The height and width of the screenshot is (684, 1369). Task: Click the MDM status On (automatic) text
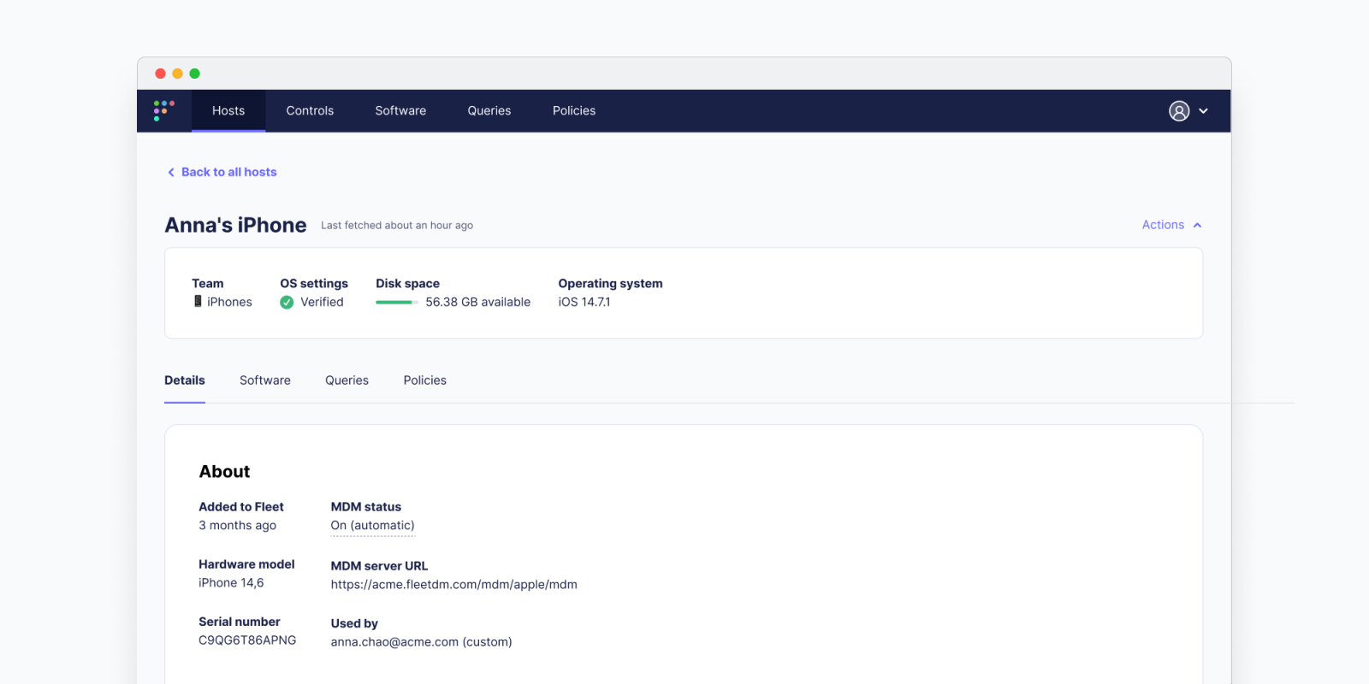pos(372,526)
